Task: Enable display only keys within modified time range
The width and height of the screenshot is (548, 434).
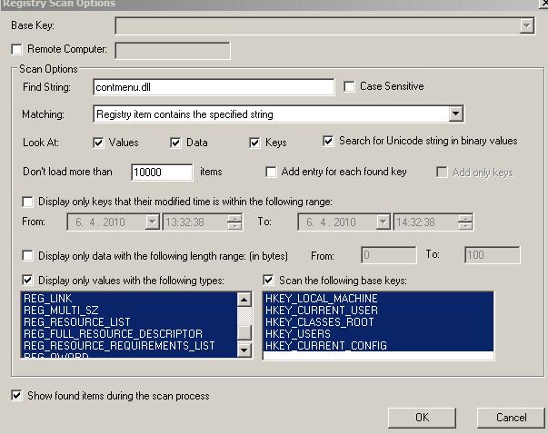Action: [28, 202]
